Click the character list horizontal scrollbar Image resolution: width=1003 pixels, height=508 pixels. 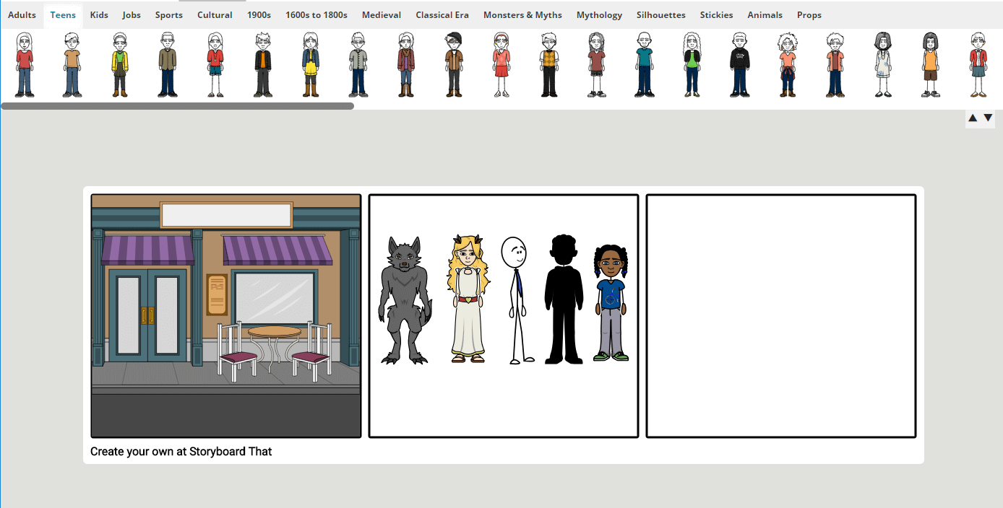pos(178,106)
